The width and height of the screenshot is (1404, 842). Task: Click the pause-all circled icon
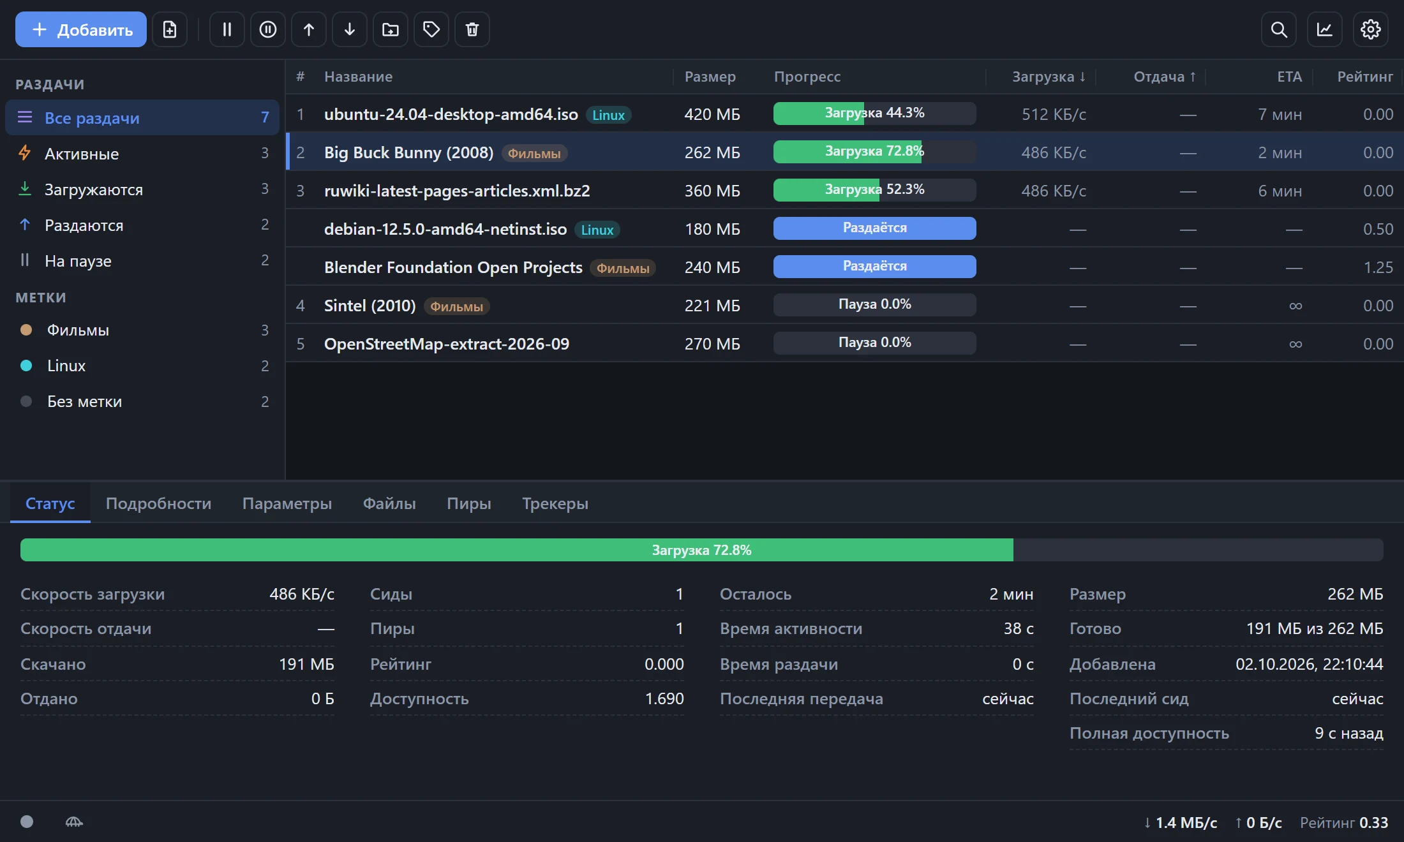pos(268,29)
